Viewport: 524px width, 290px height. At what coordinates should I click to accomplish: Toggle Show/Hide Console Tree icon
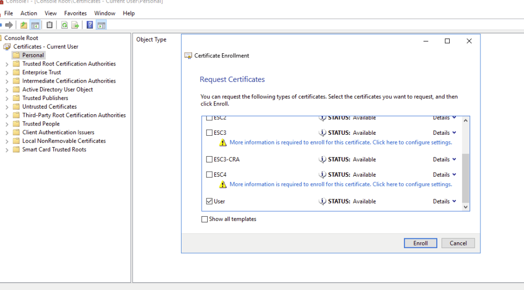pos(35,25)
